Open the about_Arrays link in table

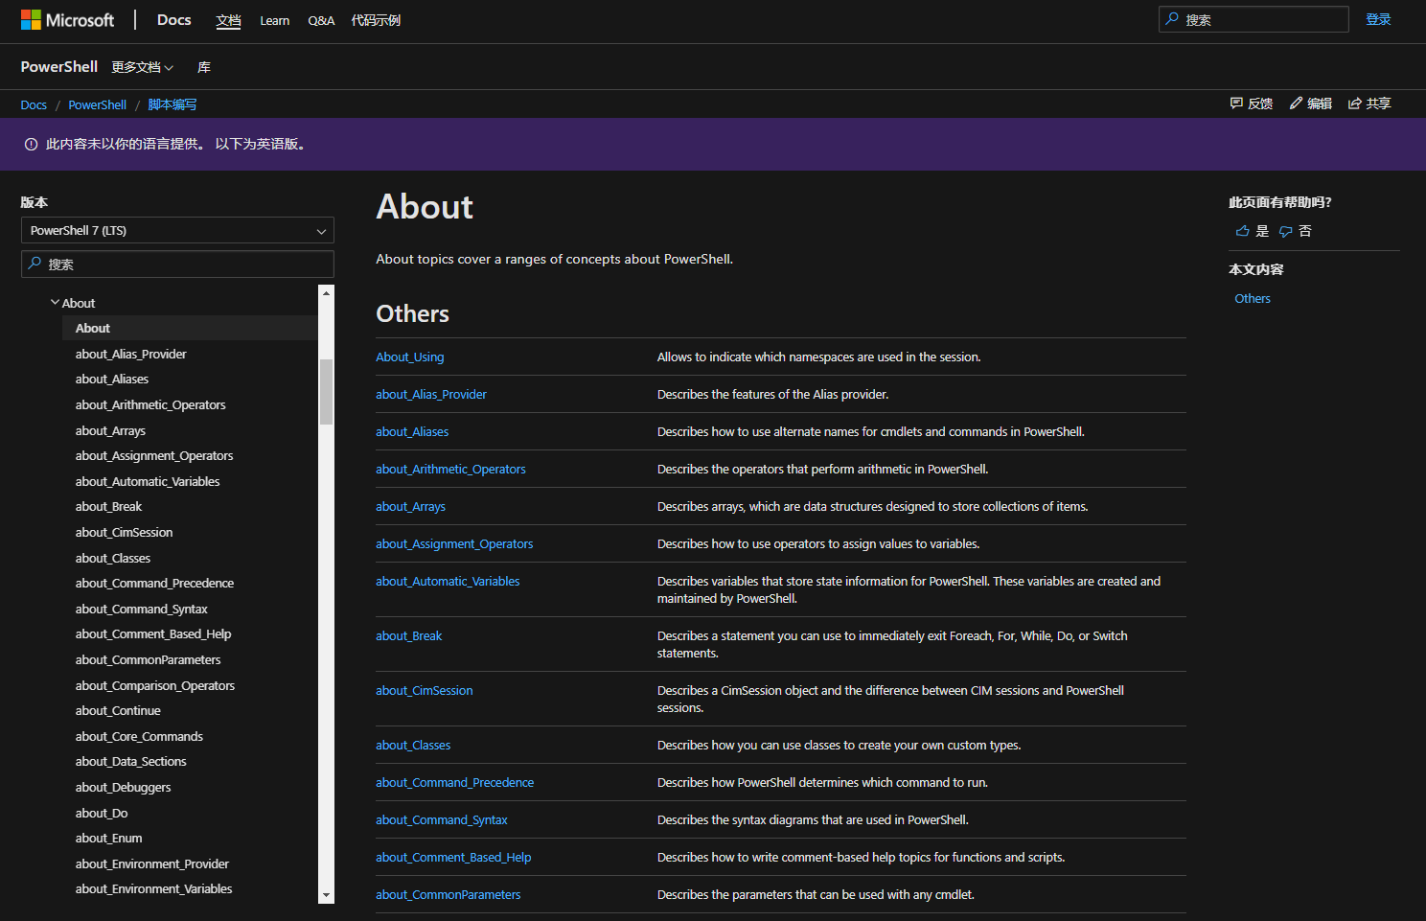[410, 506]
